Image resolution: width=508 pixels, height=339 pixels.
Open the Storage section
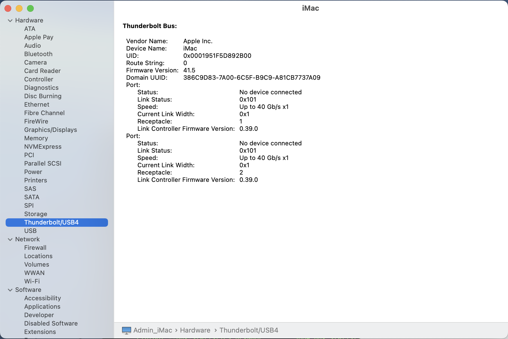(36, 214)
